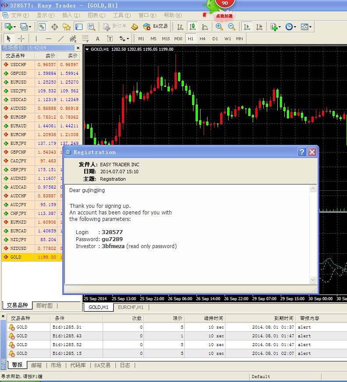Select the arrow cursor tool
347x382 pixels.
(x=9, y=39)
